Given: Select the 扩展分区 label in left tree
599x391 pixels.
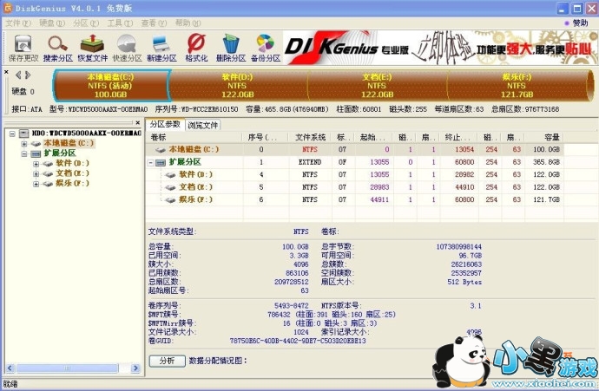Looking at the screenshot, I should [60, 153].
